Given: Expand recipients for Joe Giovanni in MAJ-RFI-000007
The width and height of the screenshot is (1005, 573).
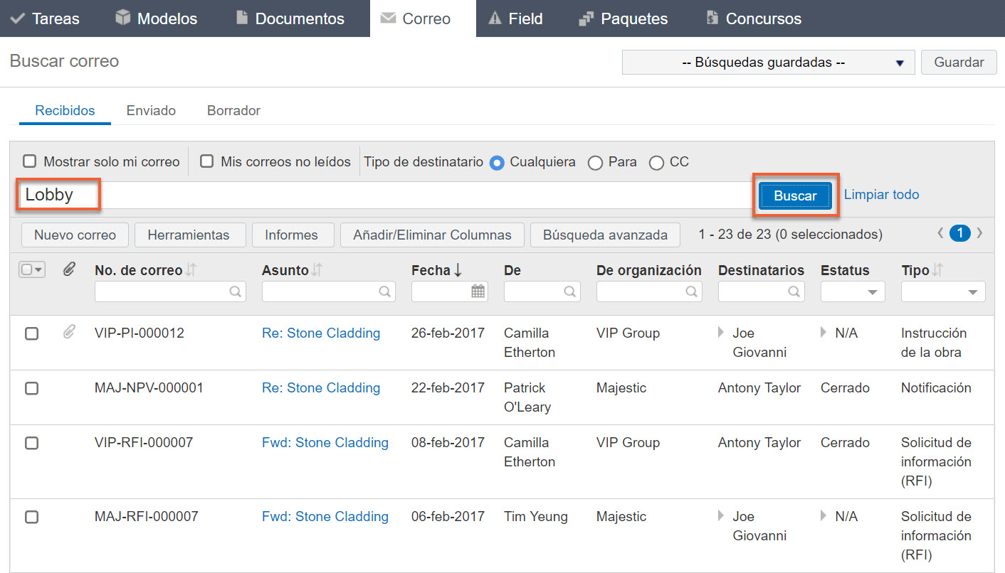Looking at the screenshot, I should pos(722,515).
